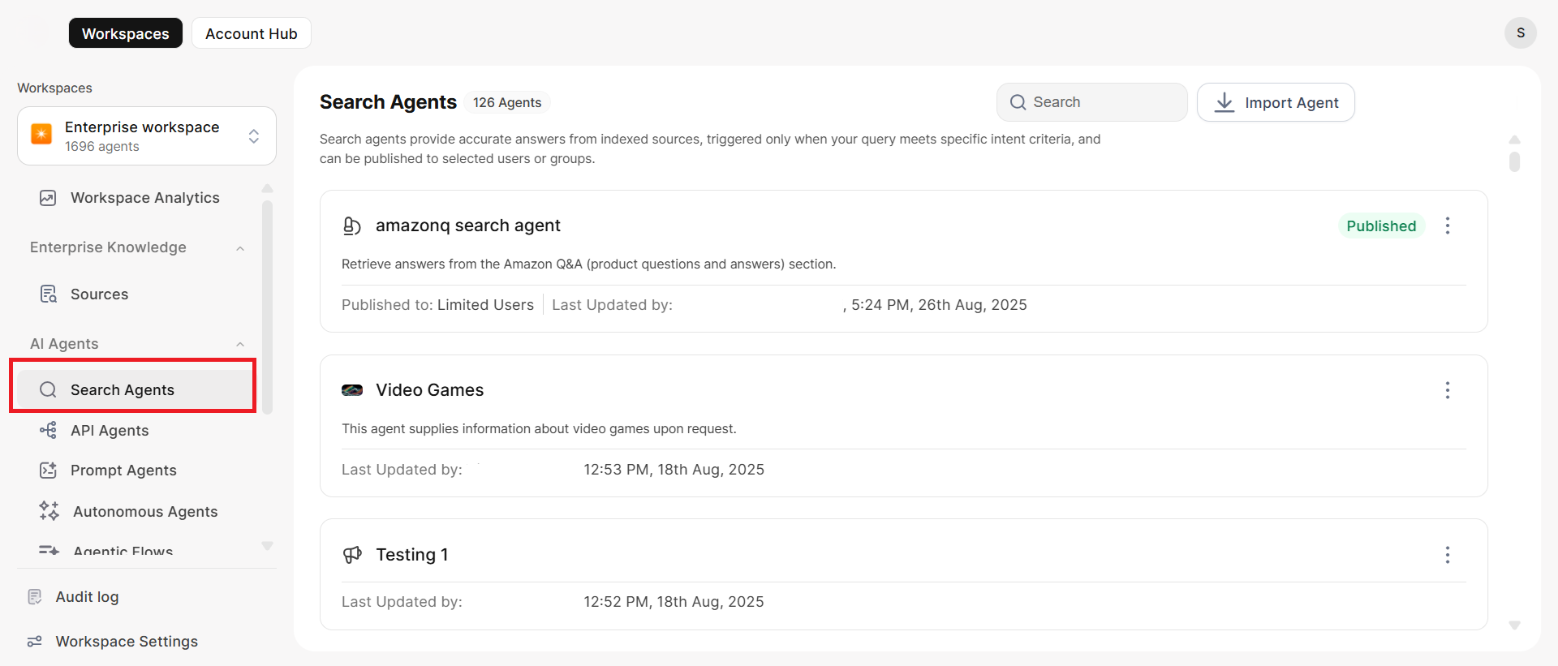Collapse the Enterprise Knowledge section
This screenshot has width=1558, height=666.
pos(240,248)
